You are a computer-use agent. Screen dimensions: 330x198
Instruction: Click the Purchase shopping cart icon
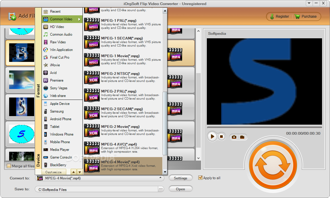tap(297, 16)
